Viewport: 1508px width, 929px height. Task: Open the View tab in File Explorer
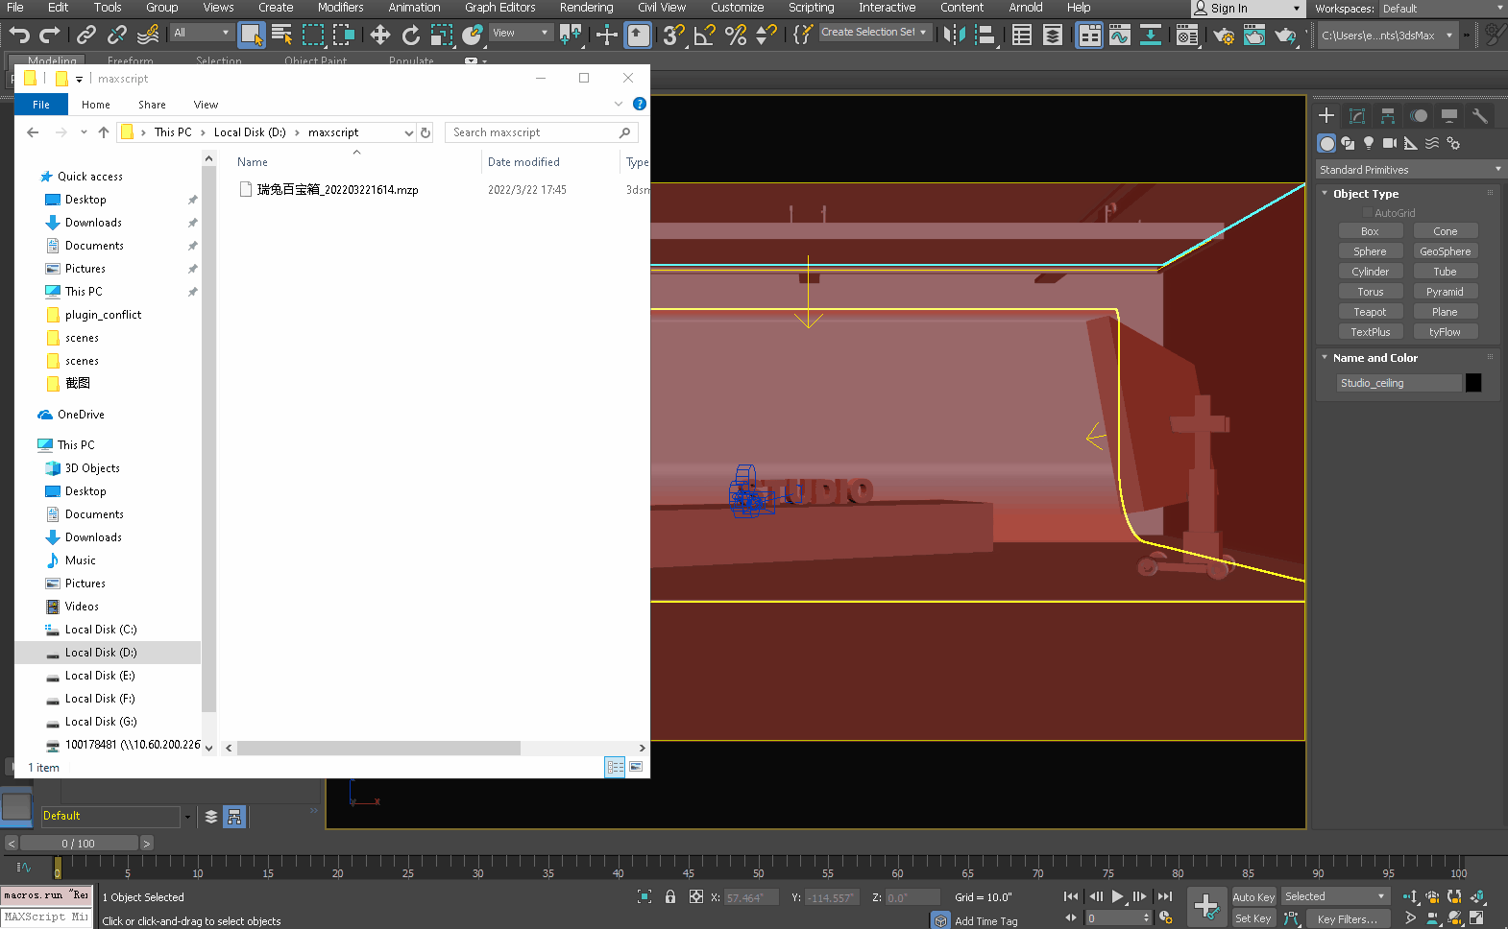[206, 105]
